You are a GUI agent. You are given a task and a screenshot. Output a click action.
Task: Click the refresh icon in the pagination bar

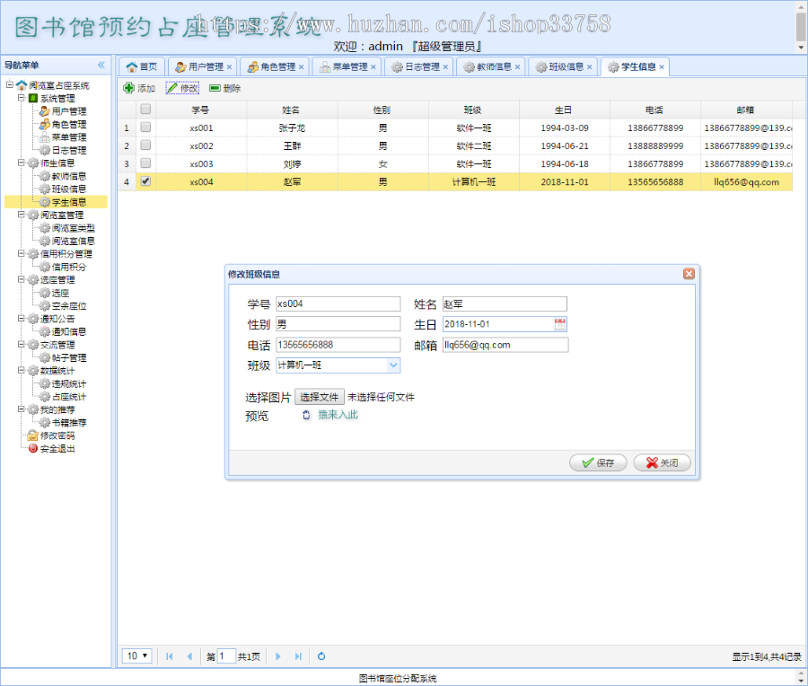[321, 656]
